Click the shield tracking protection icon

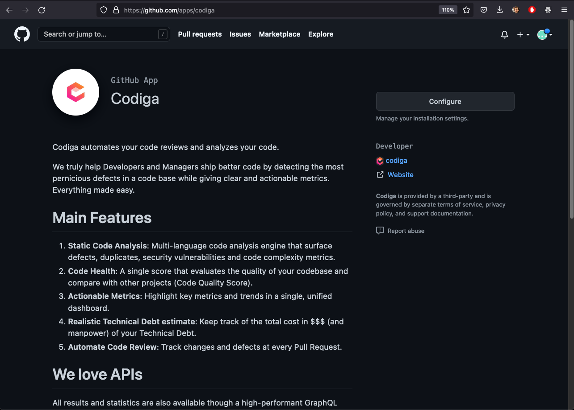pyautogui.click(x=104, y=10)
